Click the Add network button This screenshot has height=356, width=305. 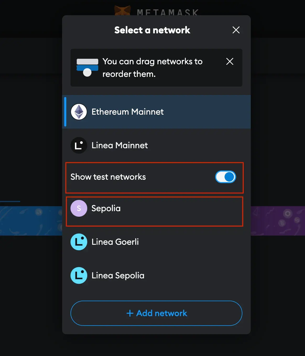tap(156, 313)
